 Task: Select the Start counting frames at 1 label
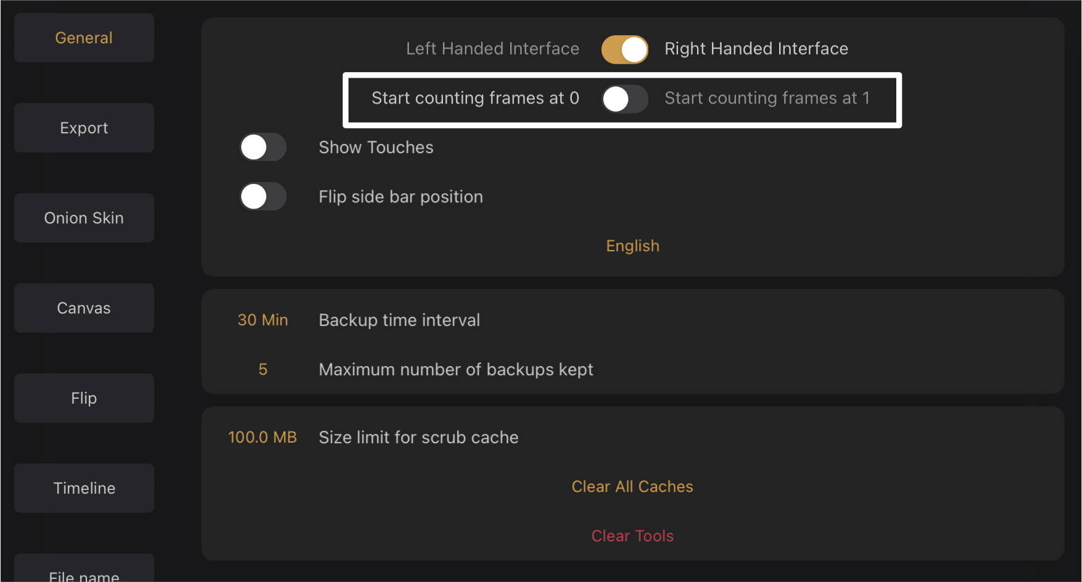pyautogui.click(x=767, y=98)
